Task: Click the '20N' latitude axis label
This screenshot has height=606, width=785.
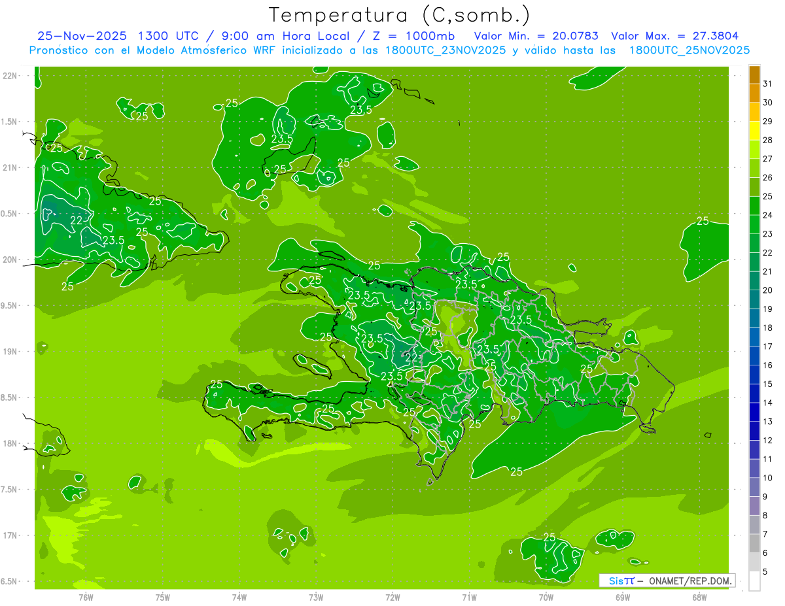Action: [x=10, y=260]
